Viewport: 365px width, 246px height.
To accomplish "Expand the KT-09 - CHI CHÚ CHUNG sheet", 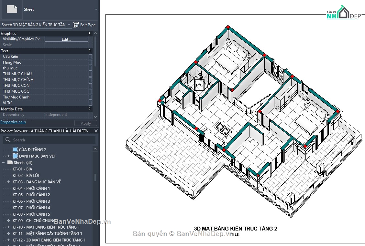I will [8, 220].
